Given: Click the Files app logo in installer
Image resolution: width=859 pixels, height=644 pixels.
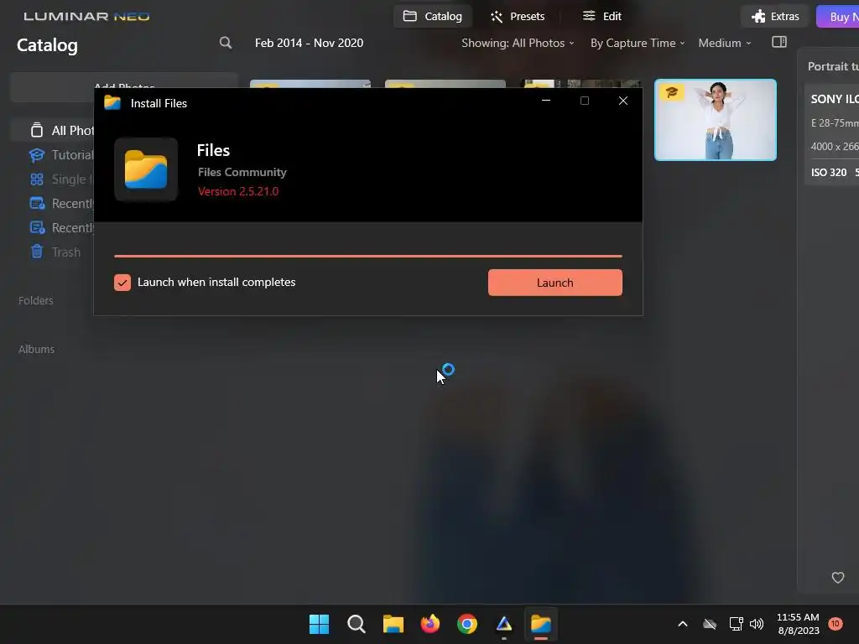Looking at the screenshot, I should 146,169.
